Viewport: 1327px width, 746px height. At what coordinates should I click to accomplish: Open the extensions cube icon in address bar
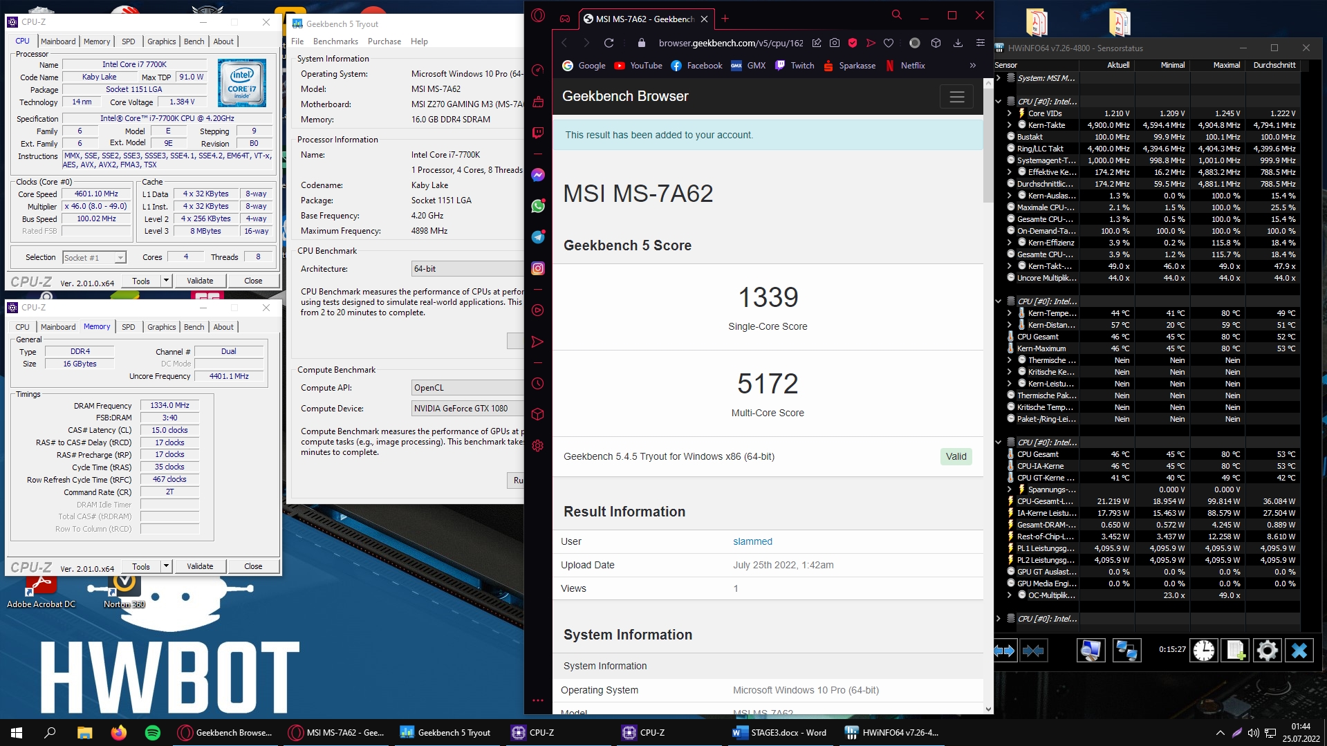(936, 43)
